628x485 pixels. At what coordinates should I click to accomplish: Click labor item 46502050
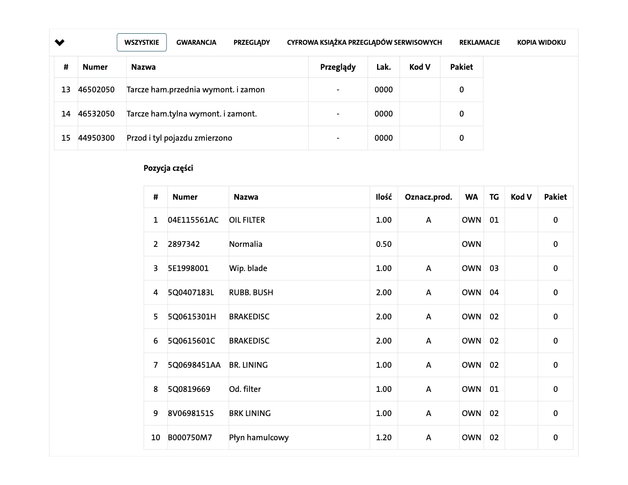tap(96, 90)
